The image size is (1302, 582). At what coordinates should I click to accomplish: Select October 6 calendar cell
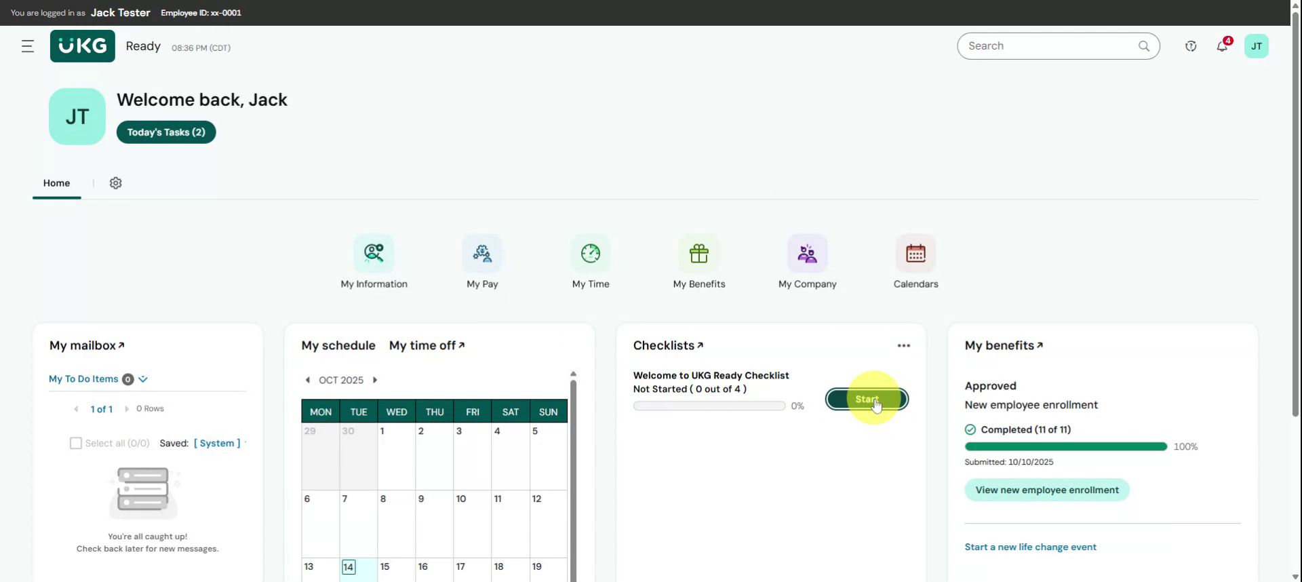(320, 524)
